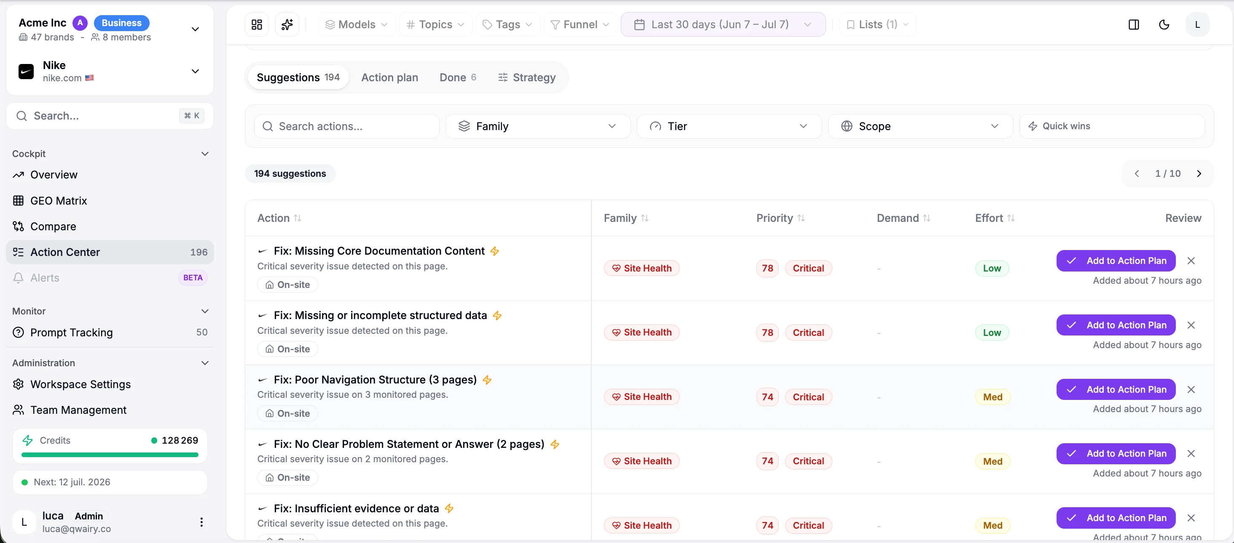1234x543 pixels.
Task: Open the Tags filter dropdown
Action: (507, 24)
